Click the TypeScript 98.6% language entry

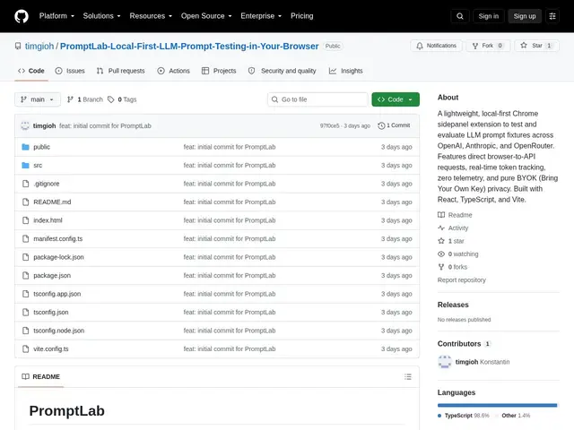[x=464, y=416]
